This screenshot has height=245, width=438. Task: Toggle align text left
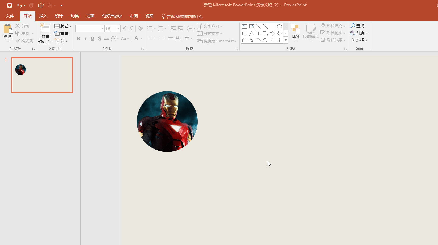(150, 39)
